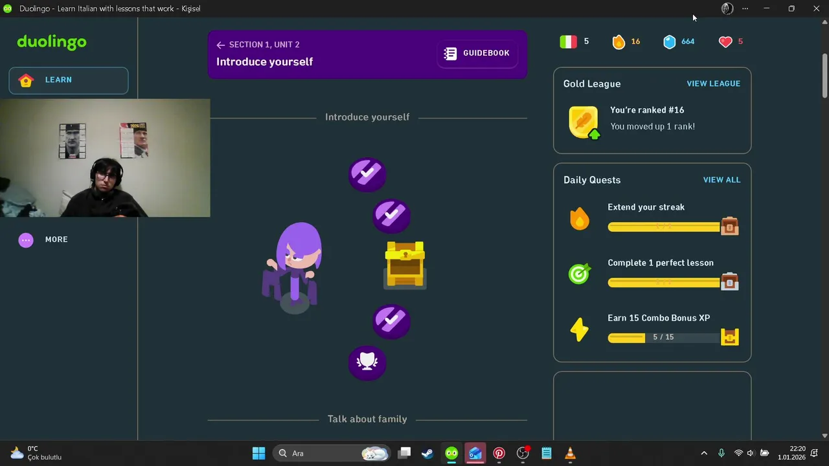Open the completed lesson just above the treasure chest
Image resolution: width=829 pixels, height=466 pixels.
click(x=391, y=216)
